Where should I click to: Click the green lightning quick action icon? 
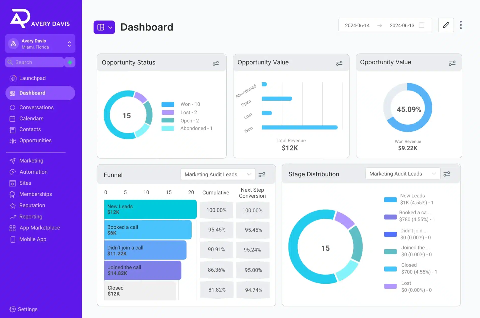pyautogui.click(x=70, y=62)
